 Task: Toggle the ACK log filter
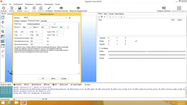(x=55, y=85)
